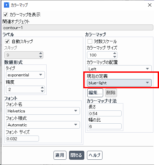This screenshot has width=159, height=165.
Task: Open the Automatic フォント様式 dropdown
Action: point(43,125)
